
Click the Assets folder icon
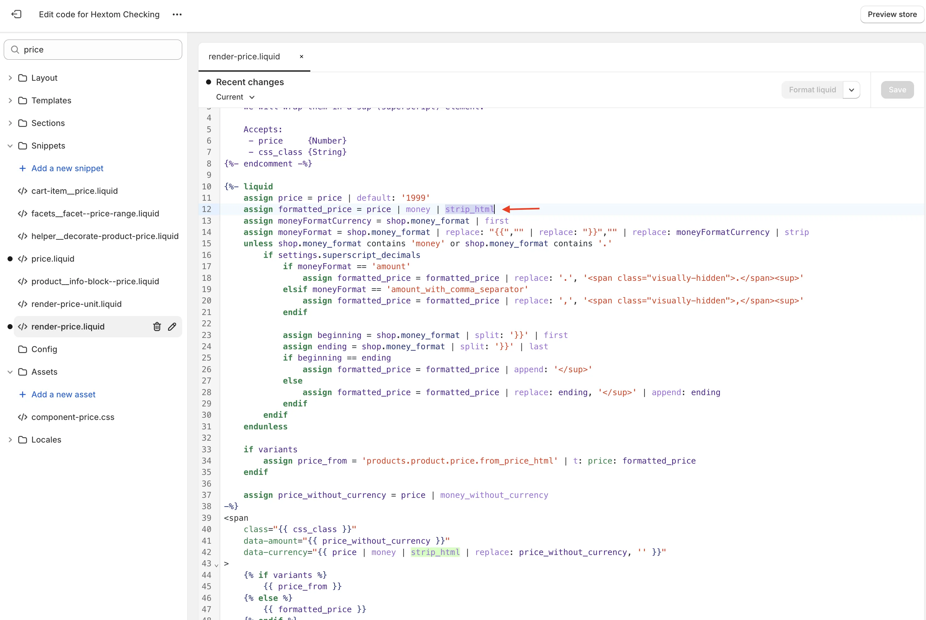pyautogui.click(x=23, y=372)
